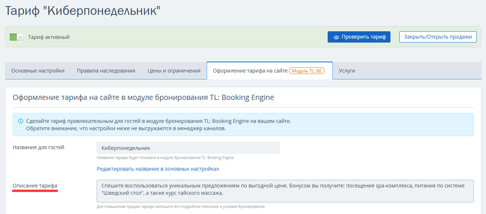486x214 pixels.
Task: Click the hint text below the description field
Action: pyautogui.click(x=180, y=206)
